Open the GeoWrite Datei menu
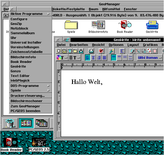This screenshot has width=164, height=155. (61, 45)
